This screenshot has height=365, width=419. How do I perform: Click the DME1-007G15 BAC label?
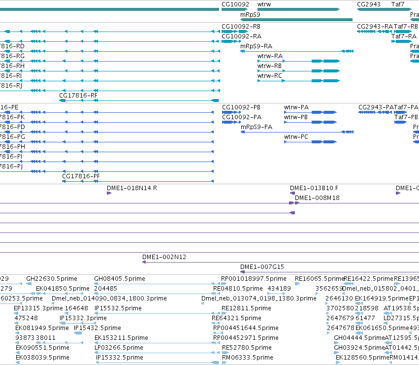click(262, 267)
